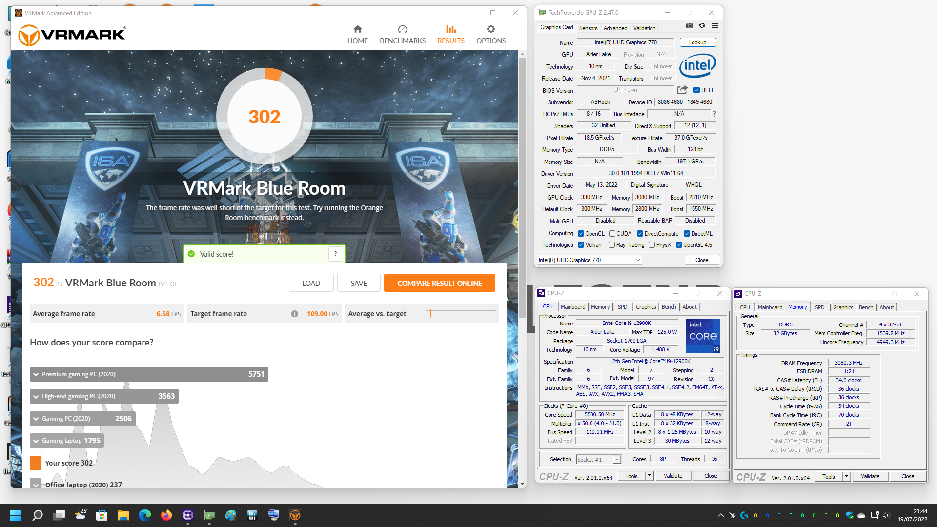Viewport: 937px width, 527px height.
Task: Click the GPU-Z refresh icon
Action: (702, 26)
